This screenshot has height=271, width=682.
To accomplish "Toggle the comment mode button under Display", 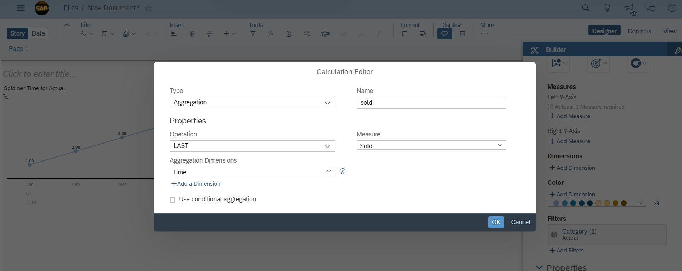I will coord(444,34).
